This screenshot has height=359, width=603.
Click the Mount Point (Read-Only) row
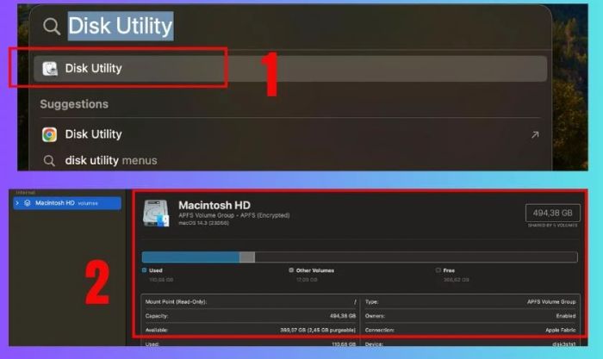(x=251, y=301)
